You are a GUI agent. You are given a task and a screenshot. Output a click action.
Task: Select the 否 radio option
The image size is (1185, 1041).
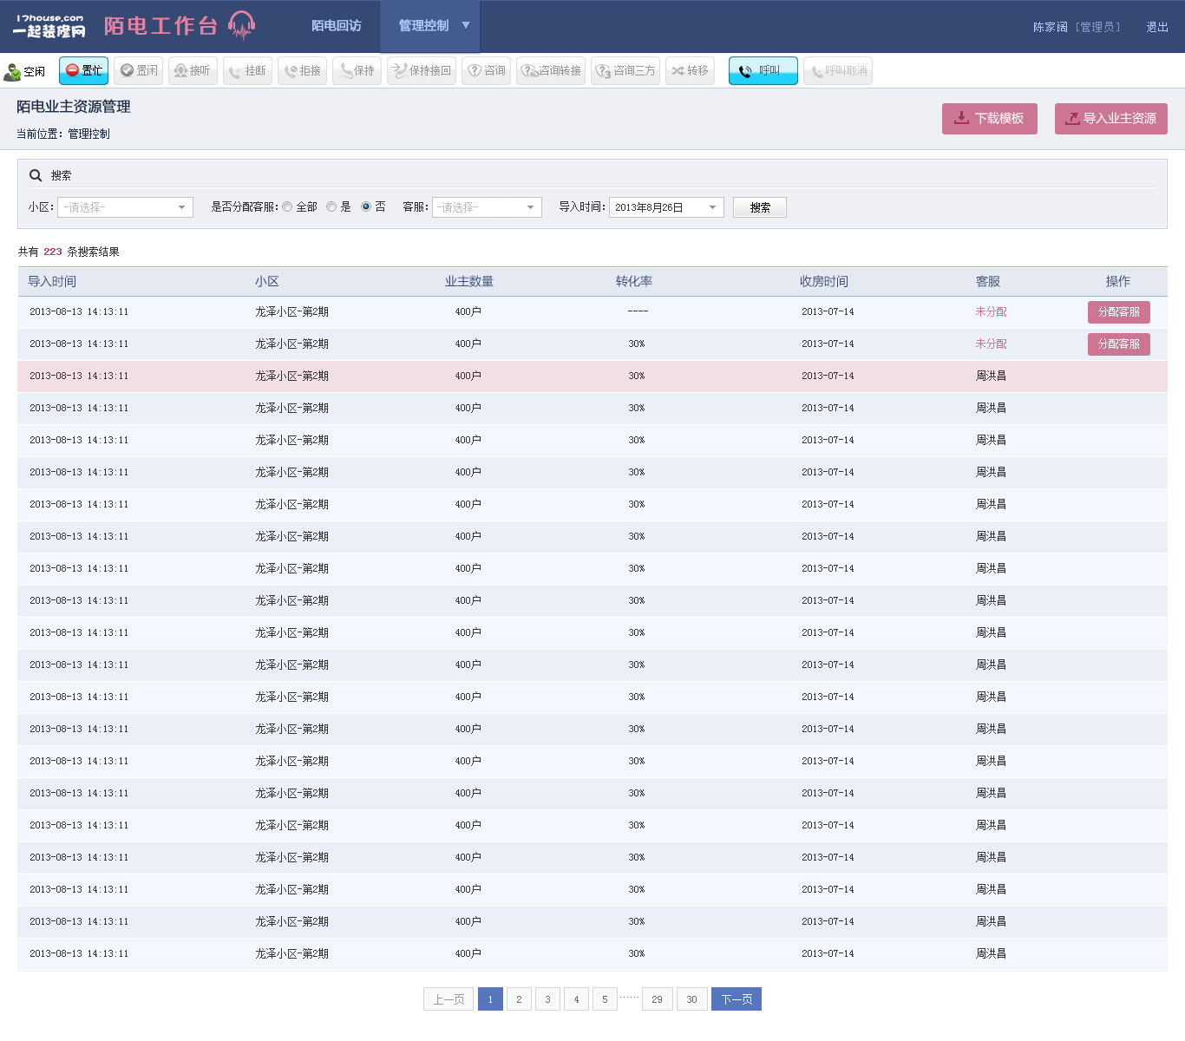(x=366, y=207)
